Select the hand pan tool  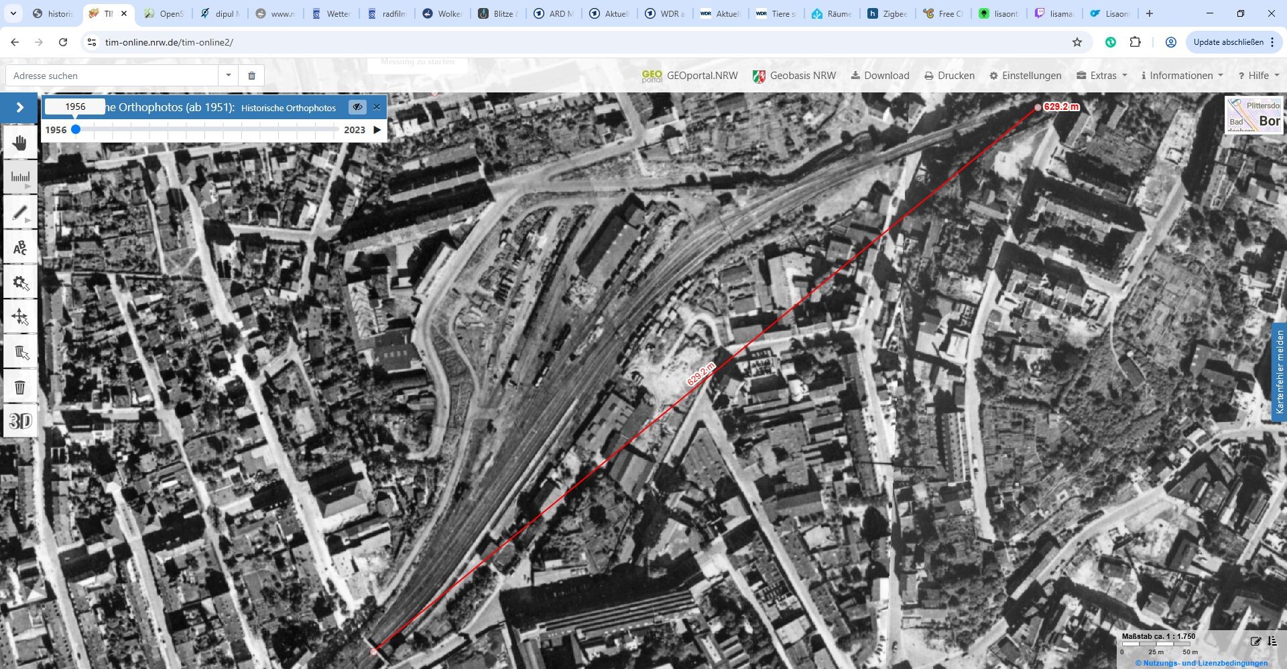tap(20, 143)
